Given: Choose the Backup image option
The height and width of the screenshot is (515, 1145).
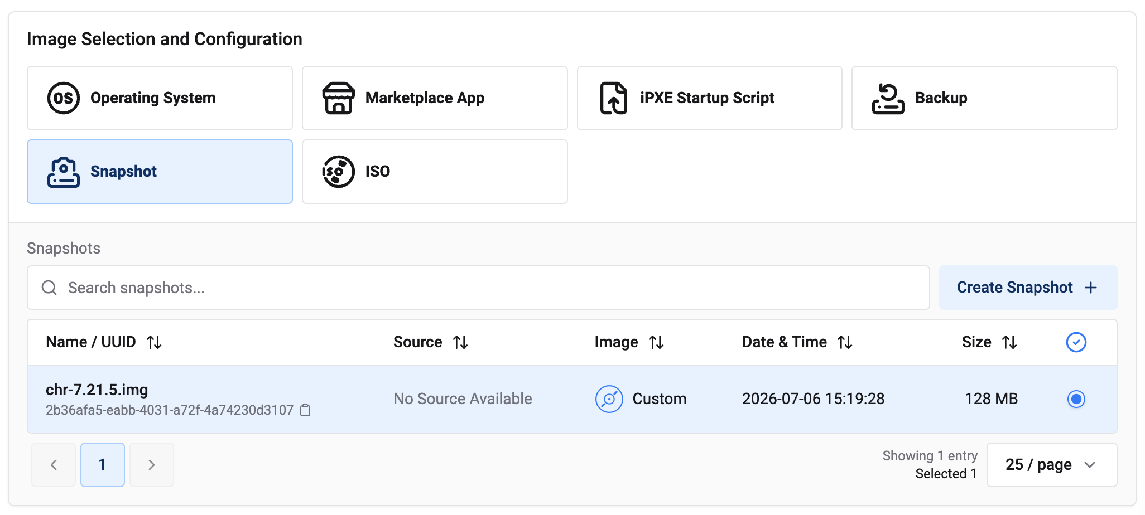Looking at the screenshot, I should [984, 98].
